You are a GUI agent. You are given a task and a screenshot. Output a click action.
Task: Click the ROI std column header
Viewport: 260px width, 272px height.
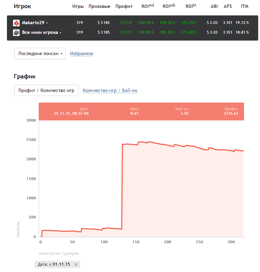pos(147,6)
